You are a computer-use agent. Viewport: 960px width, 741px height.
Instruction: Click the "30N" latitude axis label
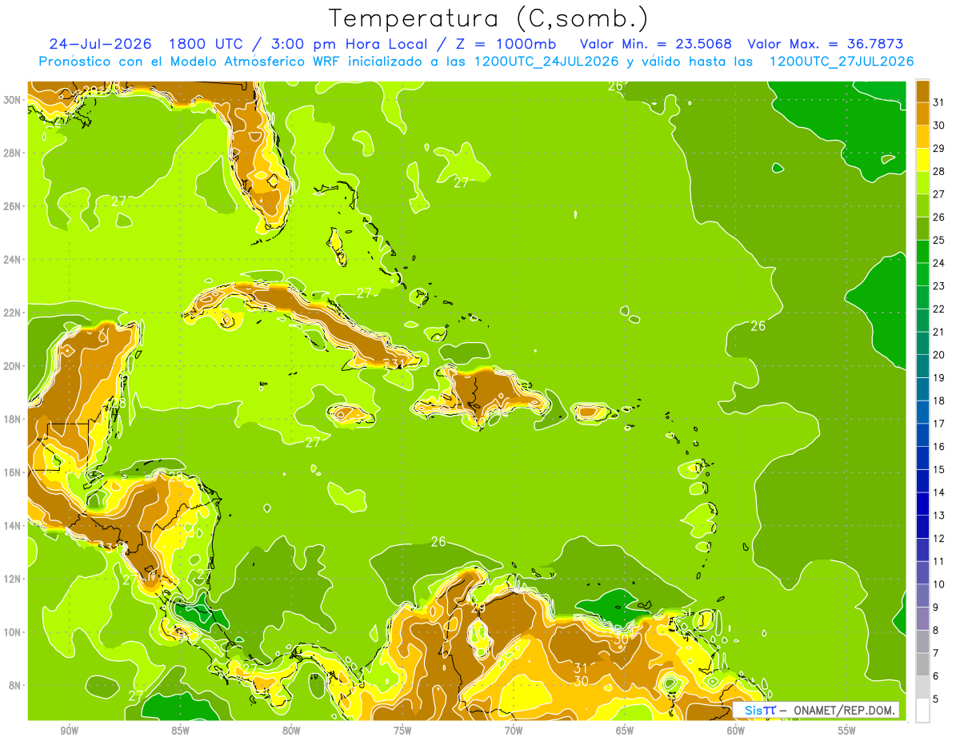coord(13,99)
